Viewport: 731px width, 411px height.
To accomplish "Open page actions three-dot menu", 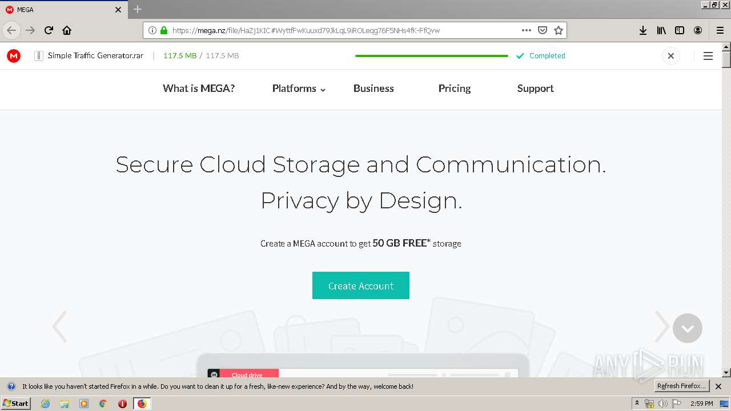I will (x=527, y=30).
